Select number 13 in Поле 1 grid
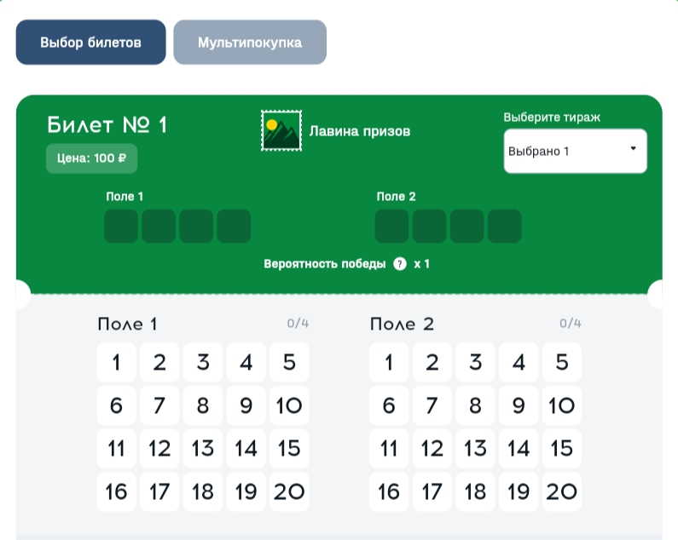 pyautogui.click(x=203, y=448)
